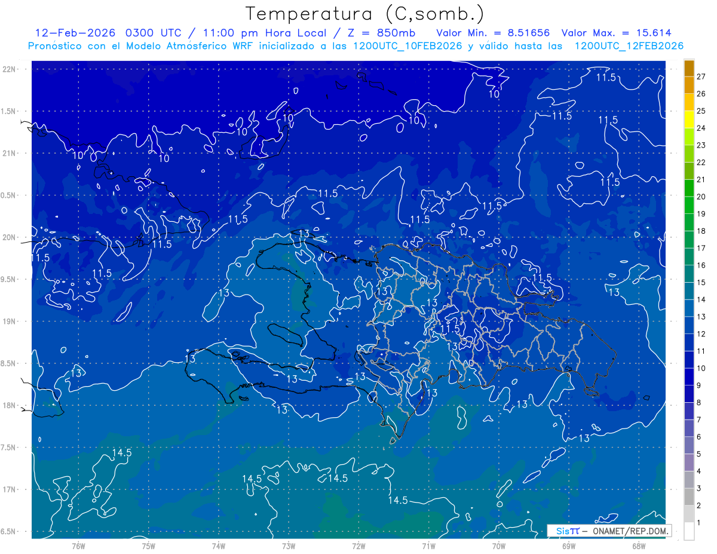Screen dimensions: 717x554
Task: Click the 74W longitude axis label
Action: [219, 546]
